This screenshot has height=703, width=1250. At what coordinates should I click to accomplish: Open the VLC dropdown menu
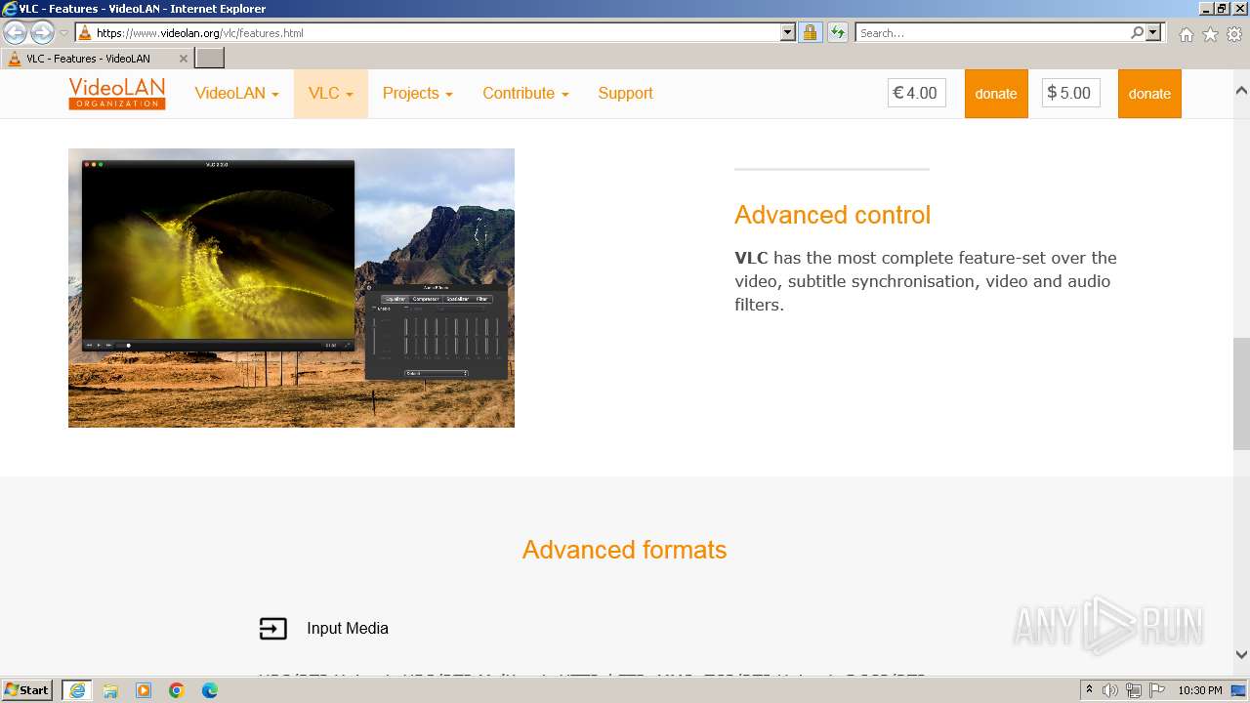coord(331,94)
